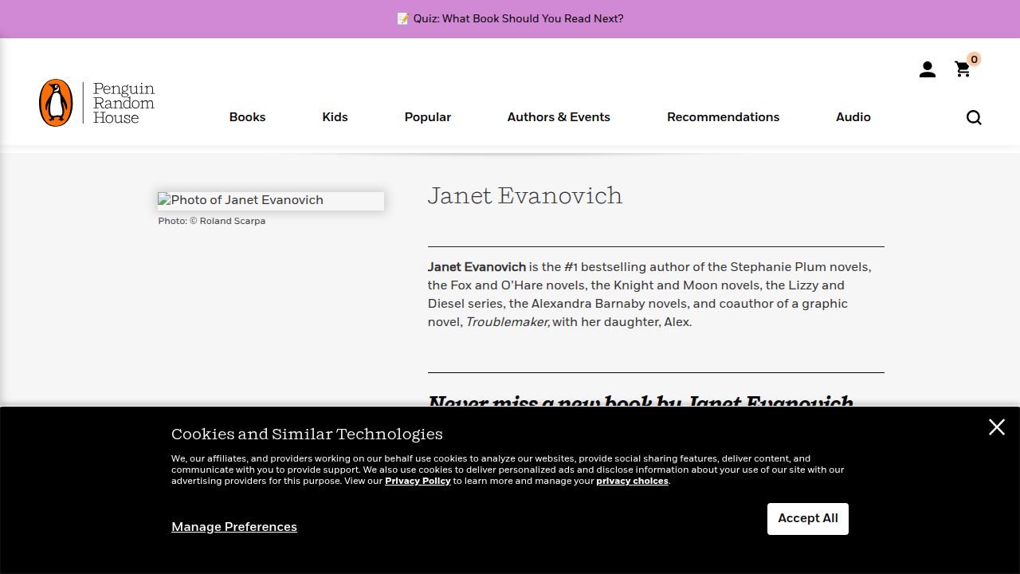Click the quiz banner link

[x=510, y=18]
